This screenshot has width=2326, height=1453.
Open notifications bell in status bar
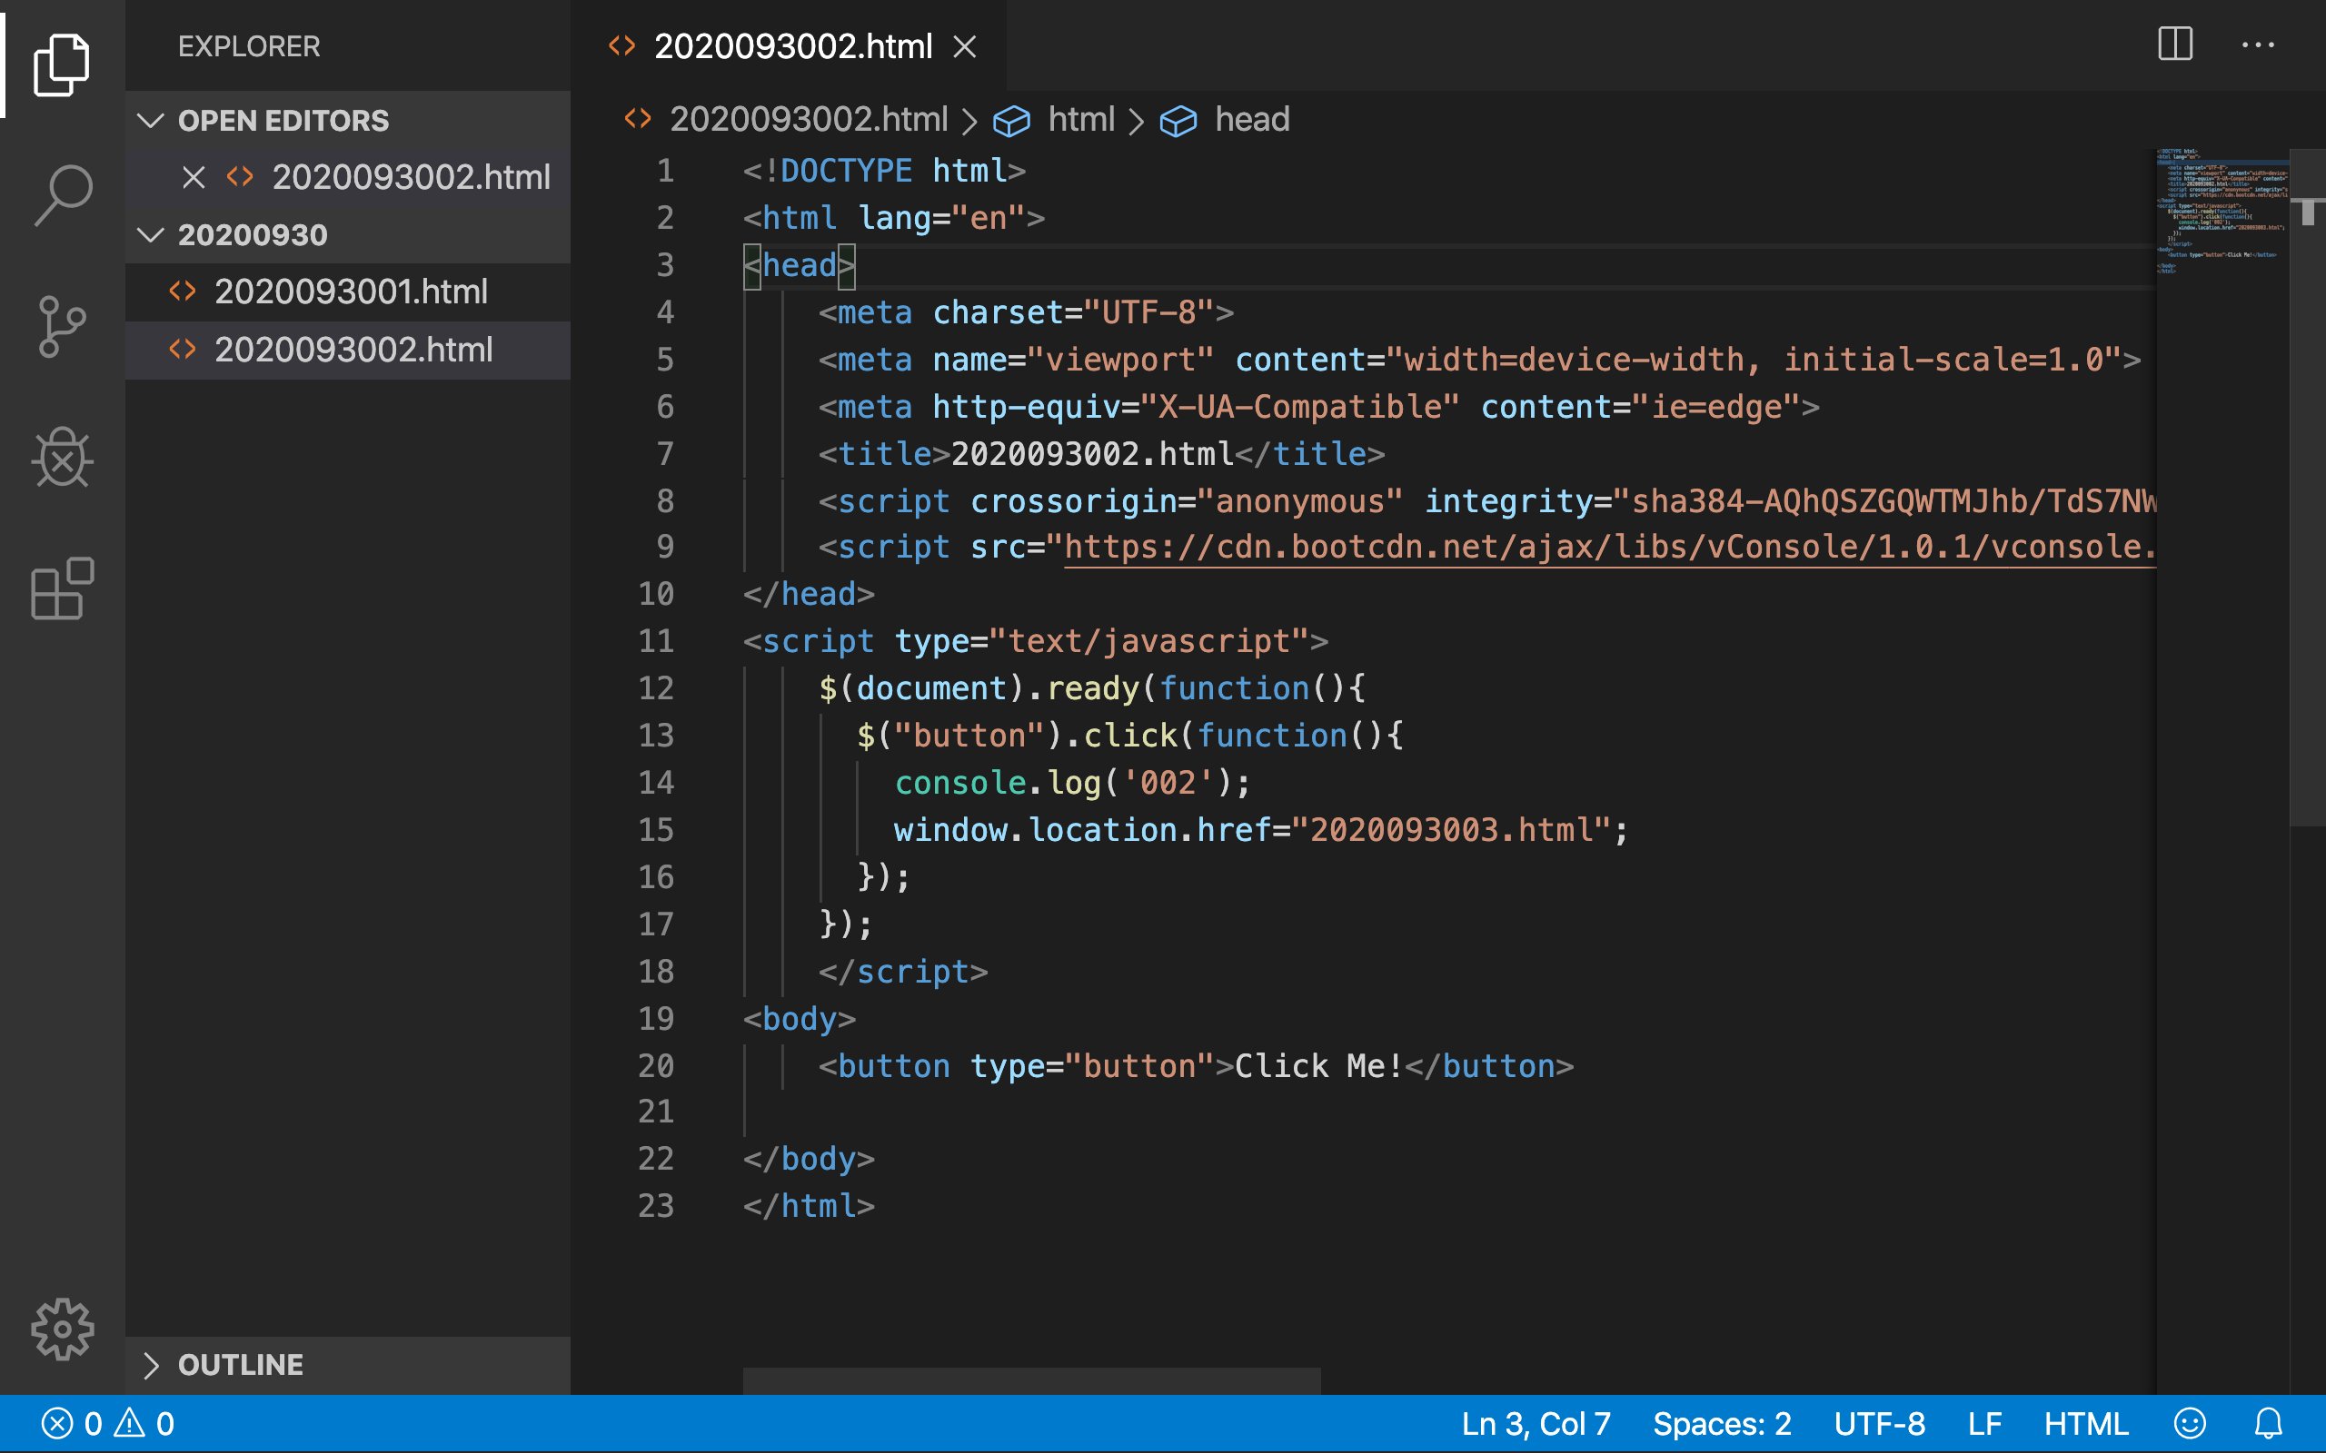tap(2269, 1423)
